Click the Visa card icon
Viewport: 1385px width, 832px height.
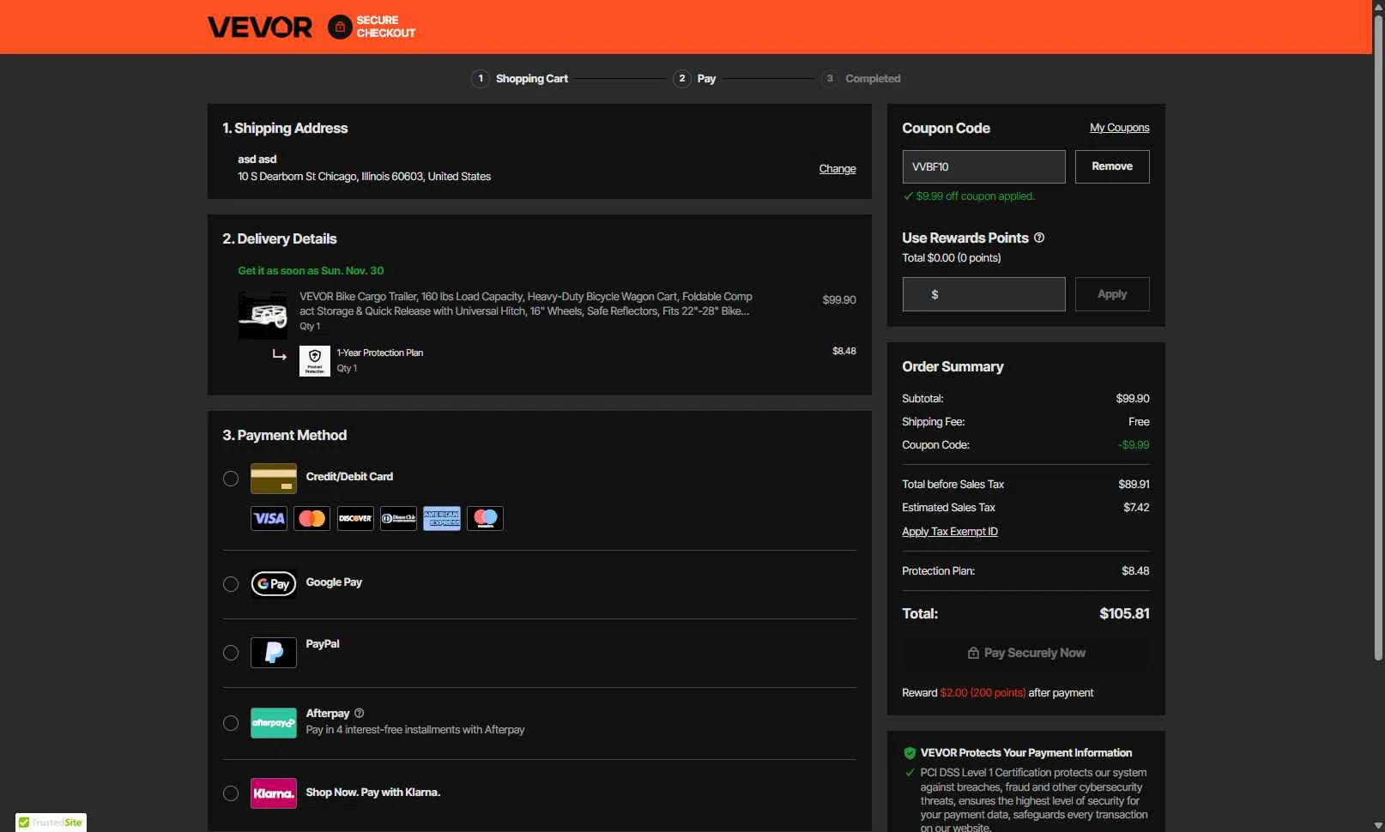tap(269, 518)
